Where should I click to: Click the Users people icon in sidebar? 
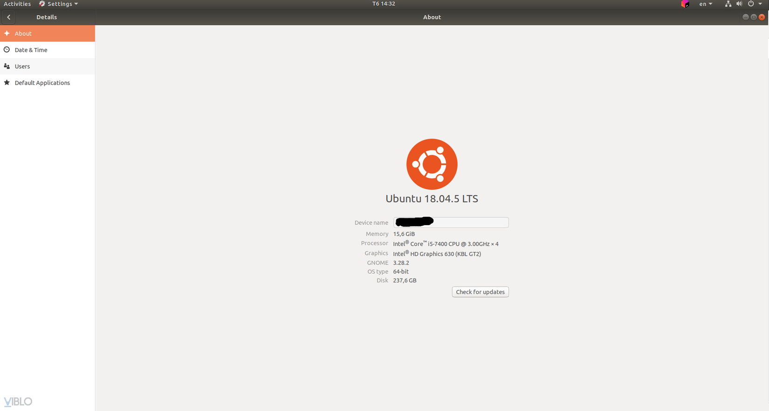pyautogui.click(x=7, y=66)
